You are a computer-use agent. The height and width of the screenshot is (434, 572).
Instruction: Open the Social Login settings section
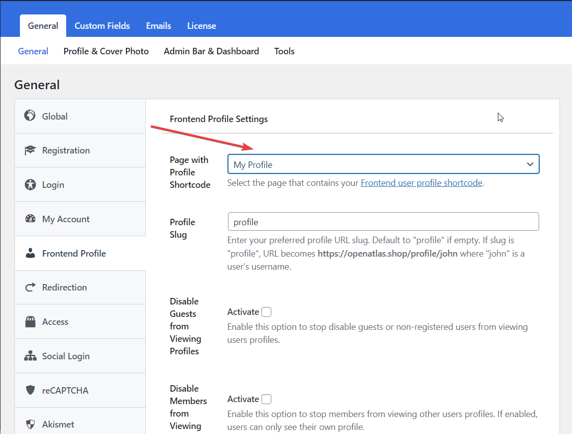(80, 356)
